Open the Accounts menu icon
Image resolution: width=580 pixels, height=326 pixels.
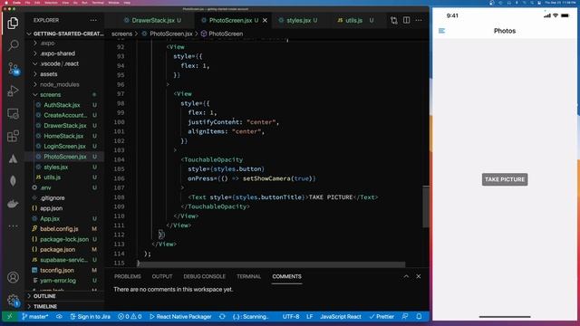tap(13, 277)
